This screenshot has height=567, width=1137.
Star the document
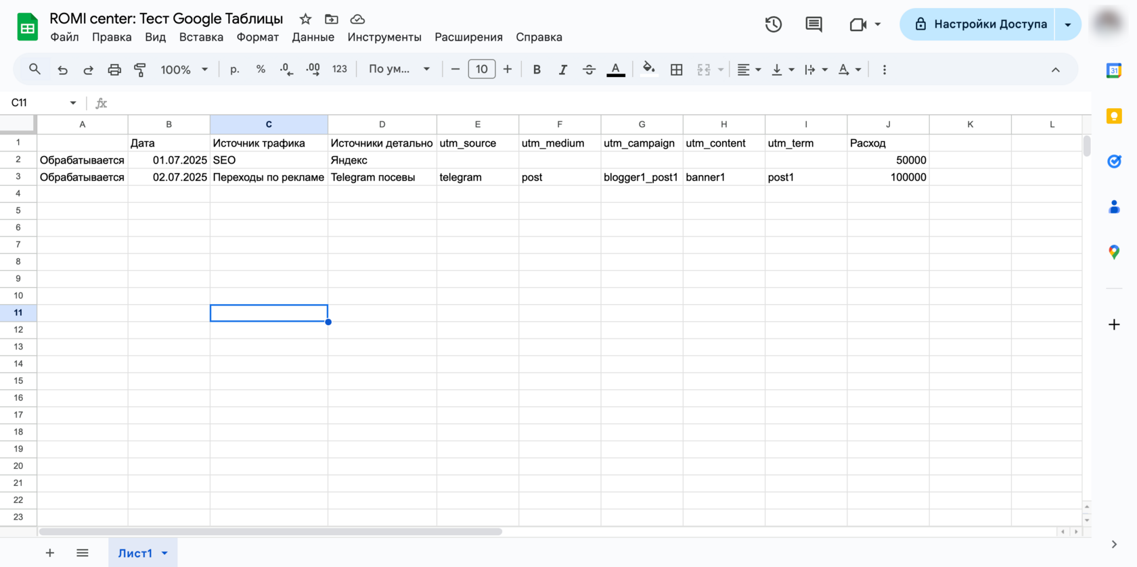(305, 19)
